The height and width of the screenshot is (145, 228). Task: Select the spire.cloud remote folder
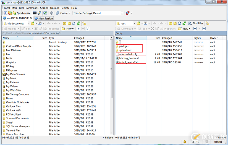(125, 50)
